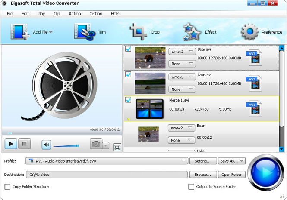This screenshot has height=200, width=287.
Task: Mute audio with speaker icon
Action: [x=46, y=145]
